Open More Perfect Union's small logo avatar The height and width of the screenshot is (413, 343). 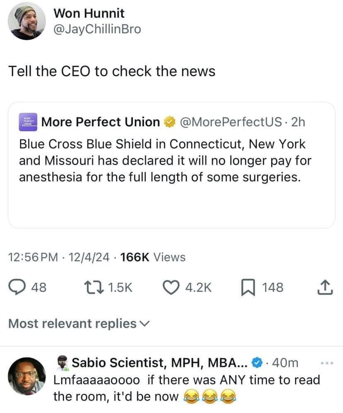point(29,122)
